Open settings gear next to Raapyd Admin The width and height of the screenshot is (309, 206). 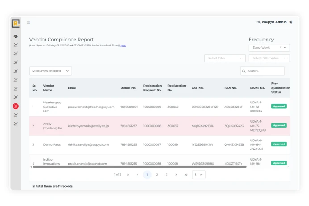click(x=291, y=22)
